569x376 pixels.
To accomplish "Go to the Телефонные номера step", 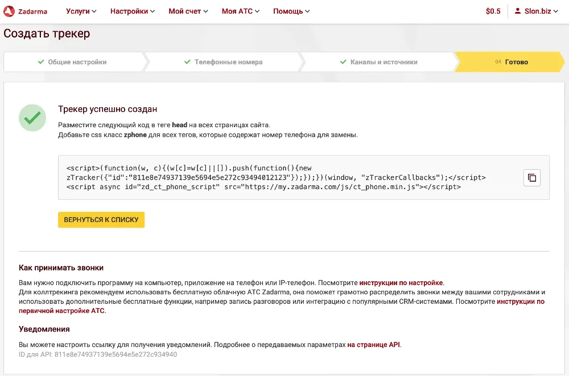I will click(224, 62).
